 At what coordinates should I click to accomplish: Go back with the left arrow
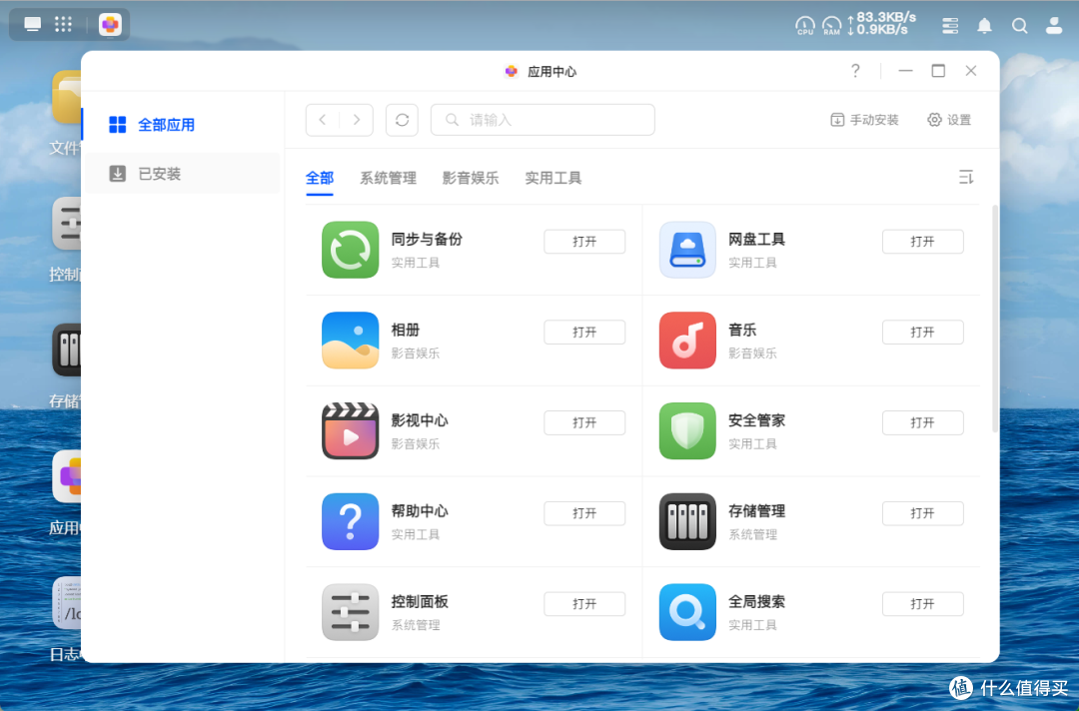(x=323, y=121)
